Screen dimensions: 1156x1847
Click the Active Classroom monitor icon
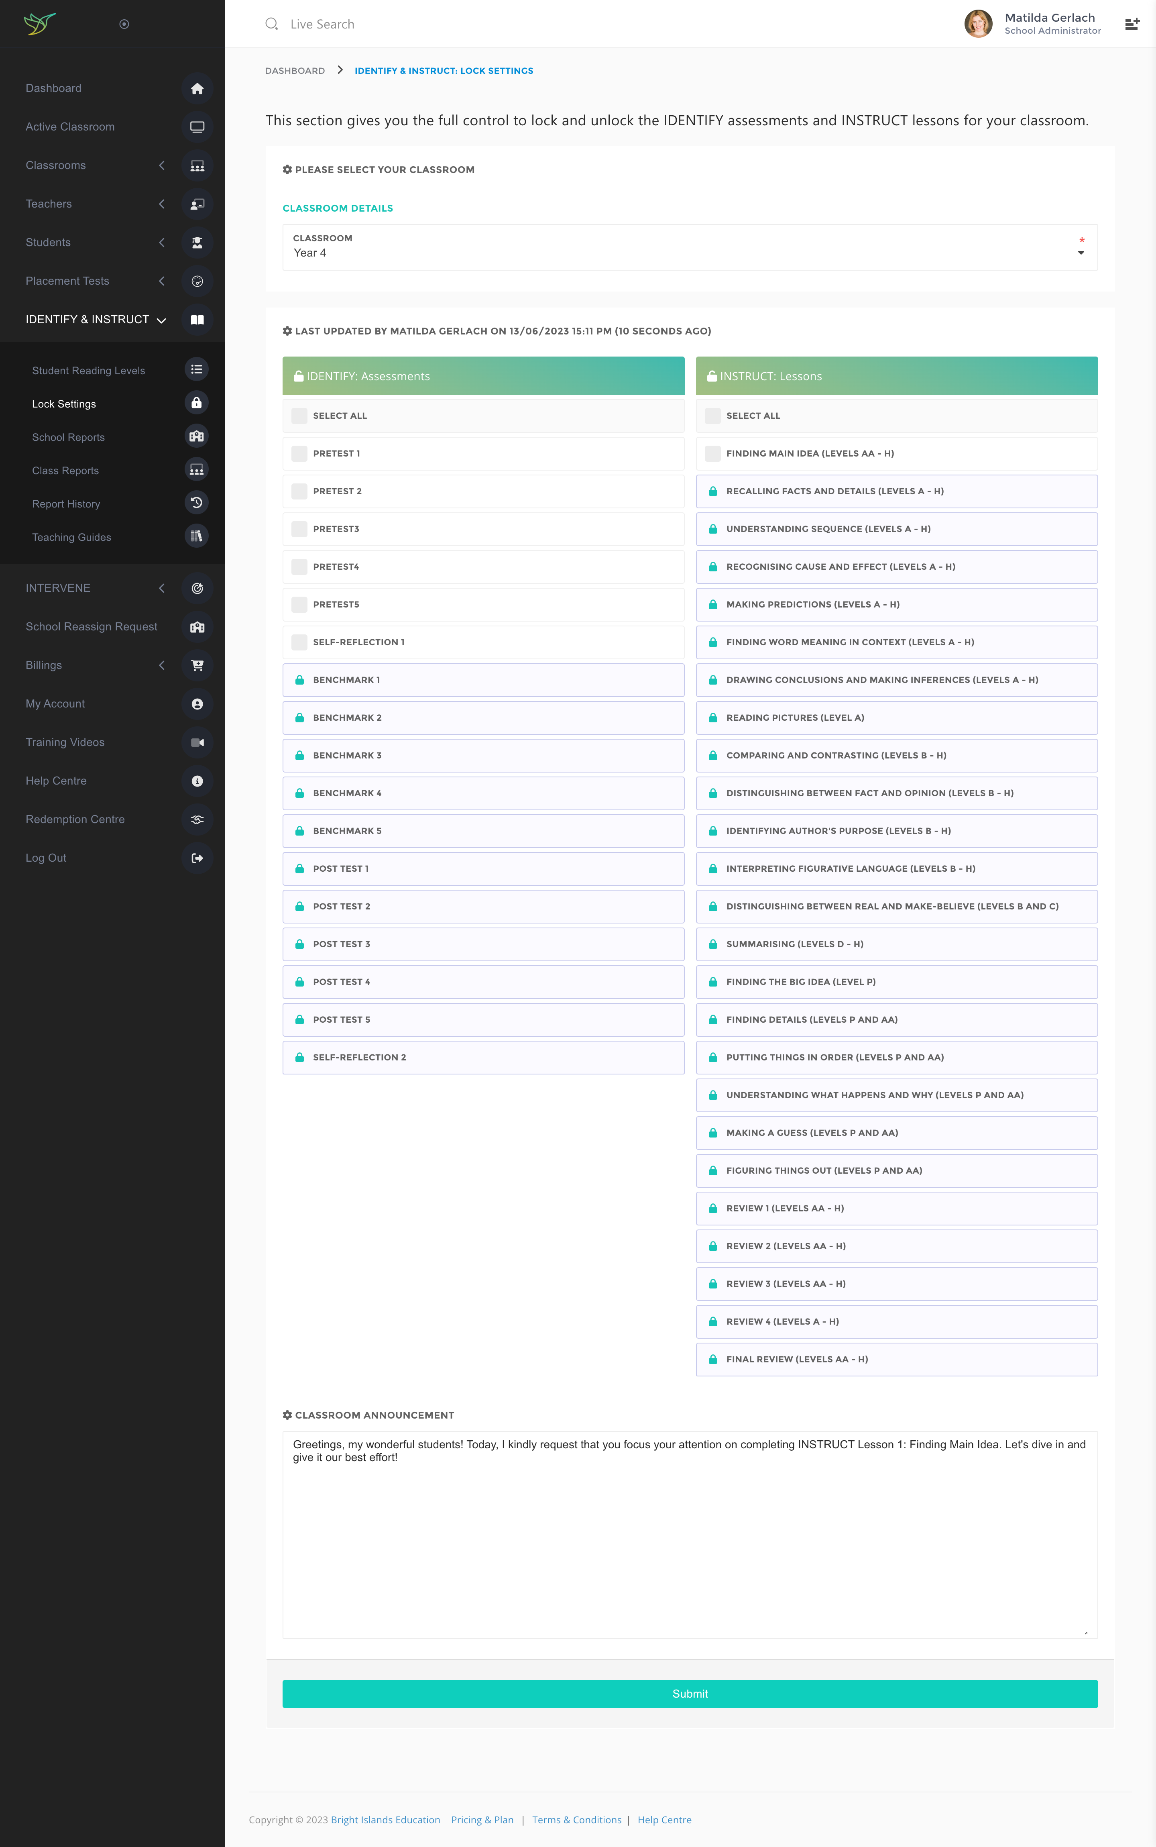pyautogui.click(x=197, y=127)
